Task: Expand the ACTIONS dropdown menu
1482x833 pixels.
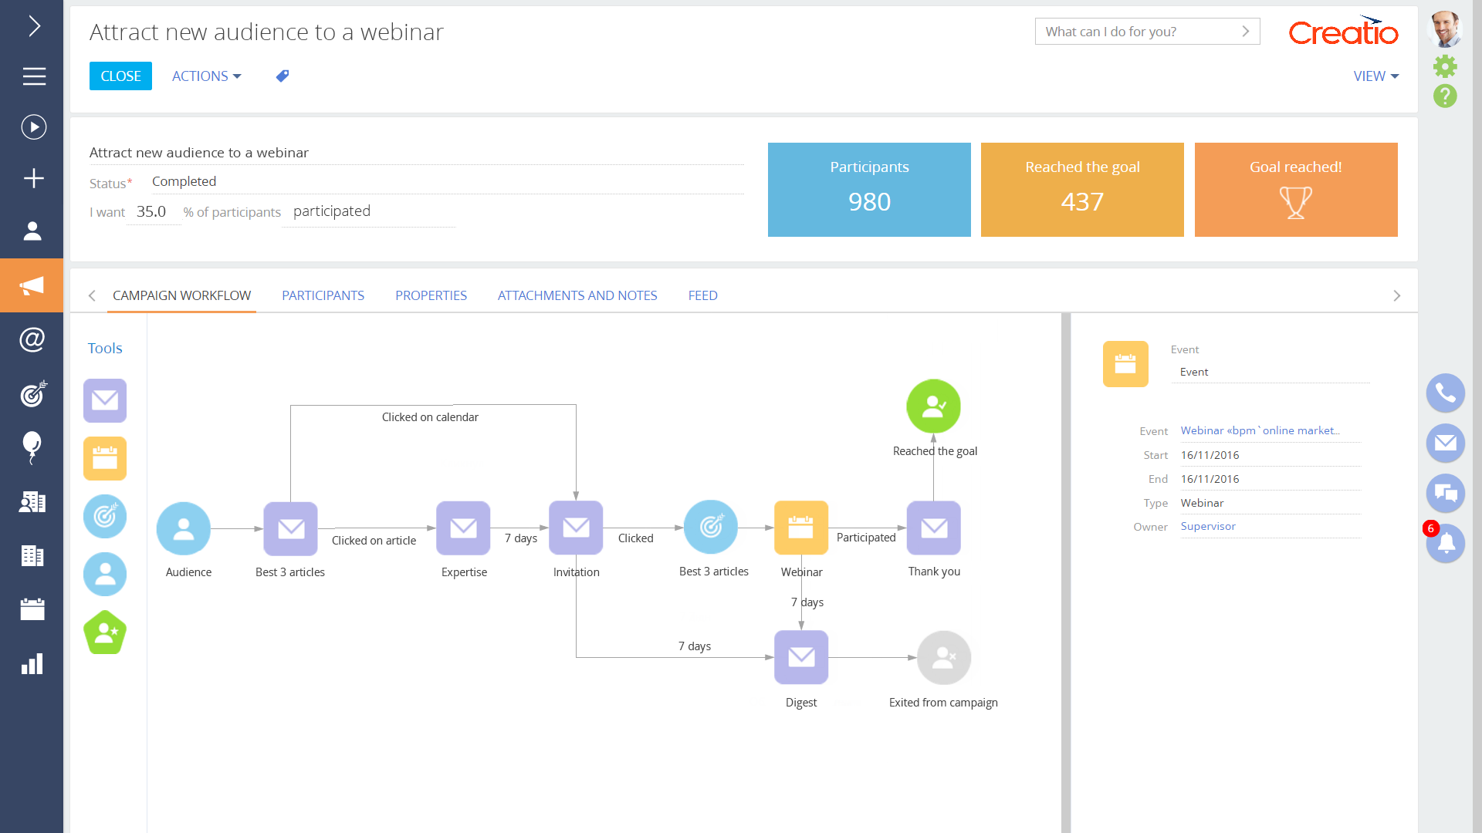Action: pos(205,76)
